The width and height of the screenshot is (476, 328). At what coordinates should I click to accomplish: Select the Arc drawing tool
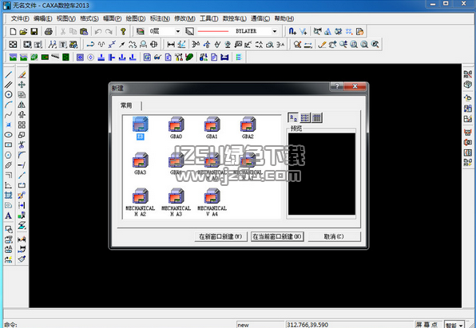pos(9,105)
